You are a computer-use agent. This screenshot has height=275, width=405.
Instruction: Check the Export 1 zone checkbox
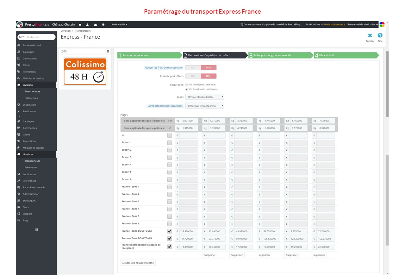(x=170, y=143)
